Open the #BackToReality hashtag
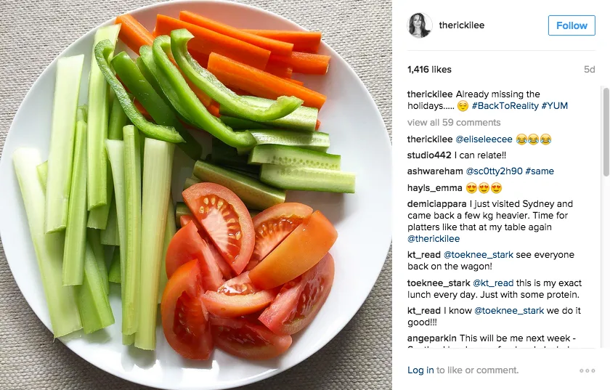Screen dimensions: 610x390 [x=505, y=106]
